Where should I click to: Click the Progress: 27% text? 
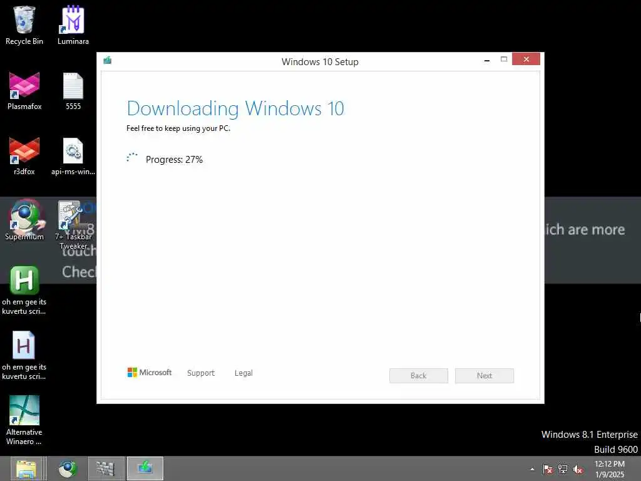174,160
